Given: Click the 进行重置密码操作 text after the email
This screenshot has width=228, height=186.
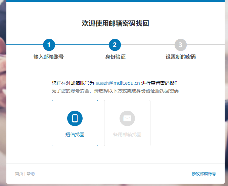Looking at the screenshot, I should click(x=160, y=83).
